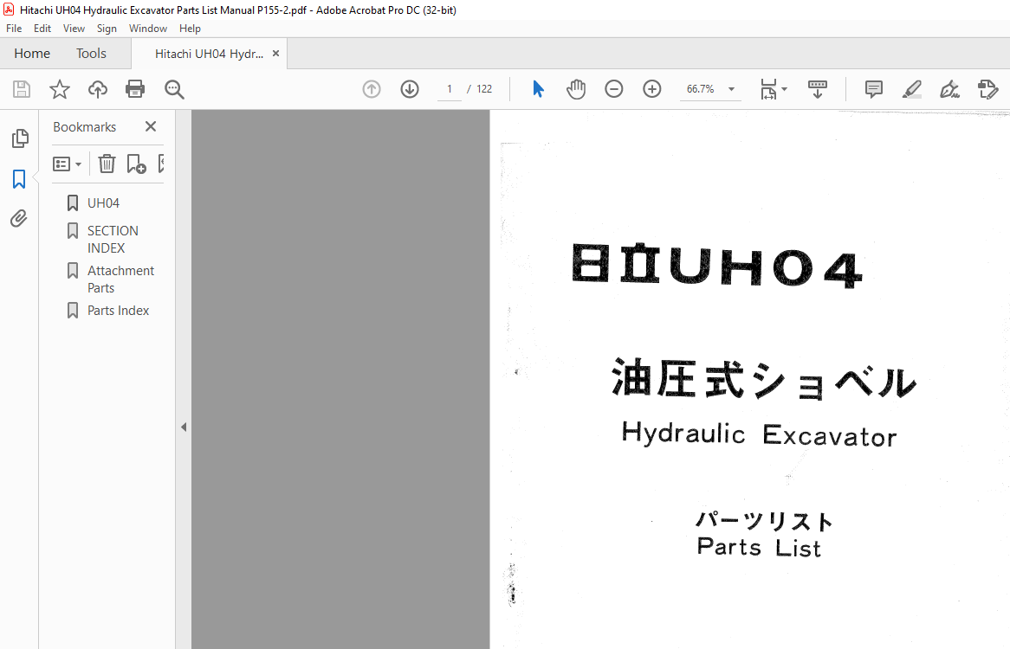
Task: Switch to the Home tab
Action: click(x=32, y=54)
